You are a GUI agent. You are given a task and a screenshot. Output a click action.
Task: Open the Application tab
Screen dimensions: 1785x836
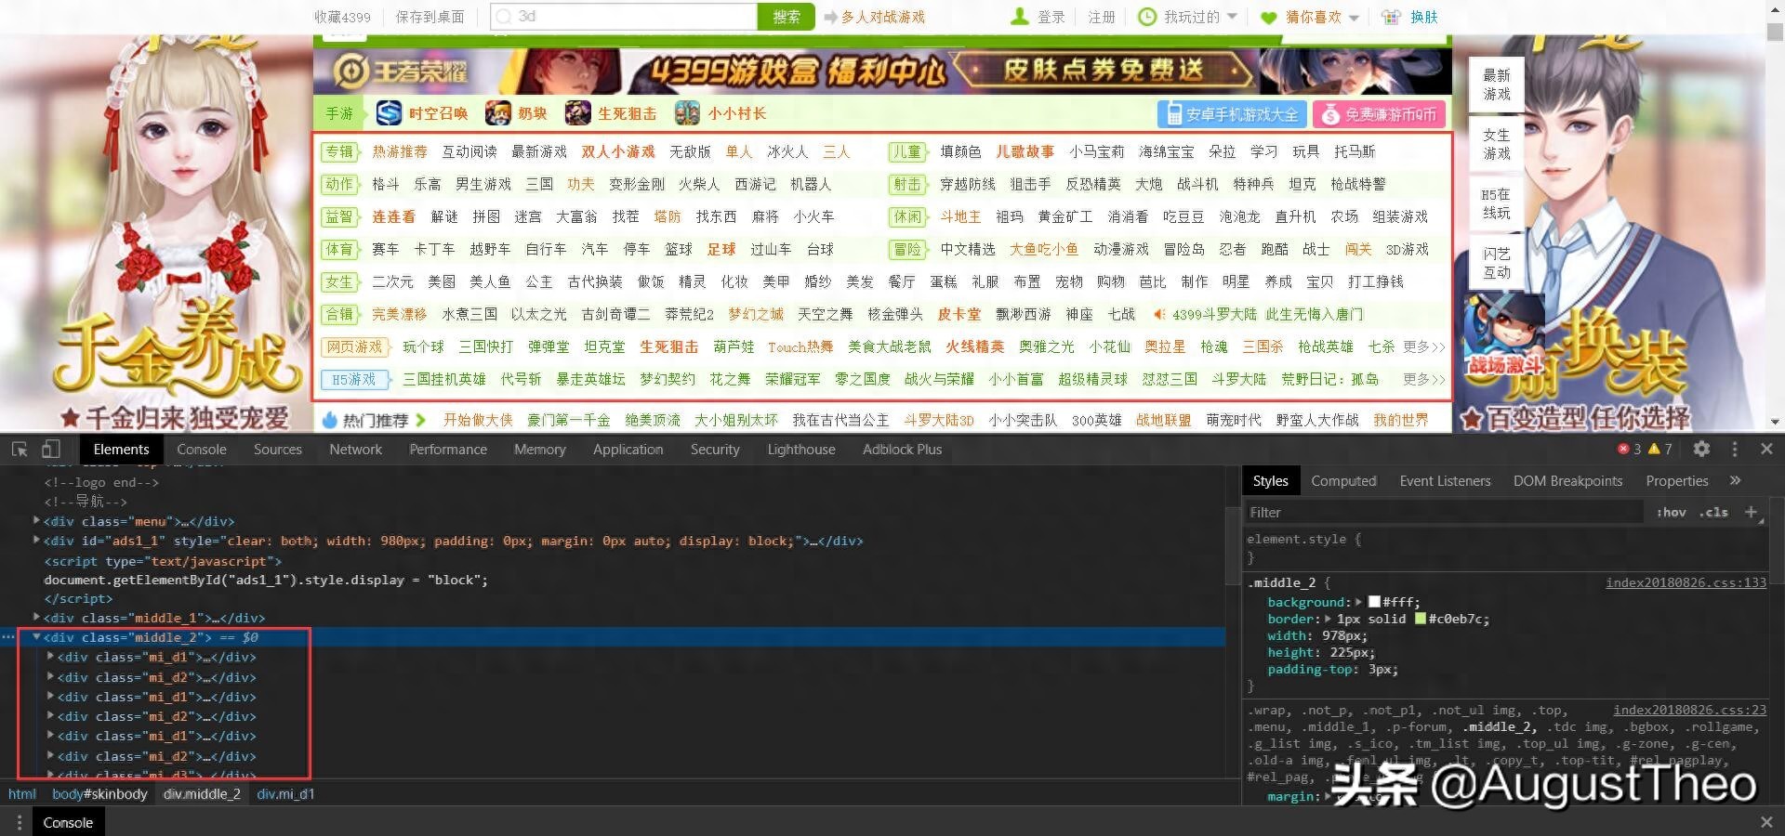(x=628, y=450)
